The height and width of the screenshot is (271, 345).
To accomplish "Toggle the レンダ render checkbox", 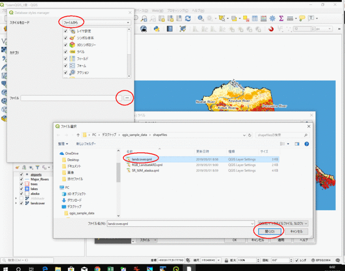I will (297, 260).
